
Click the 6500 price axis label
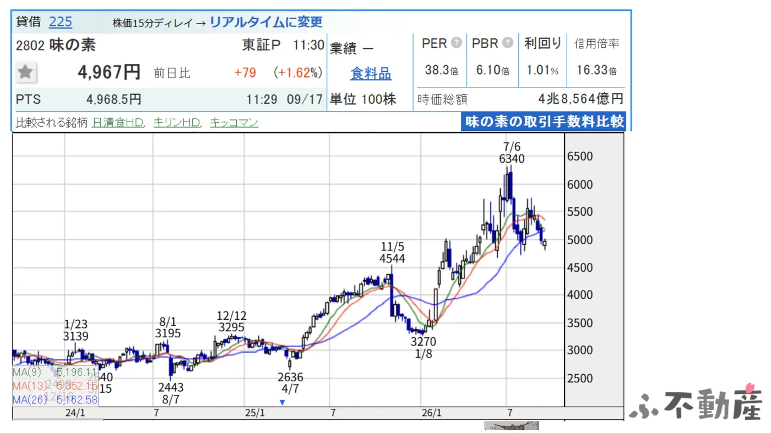[x=580, y=156]
